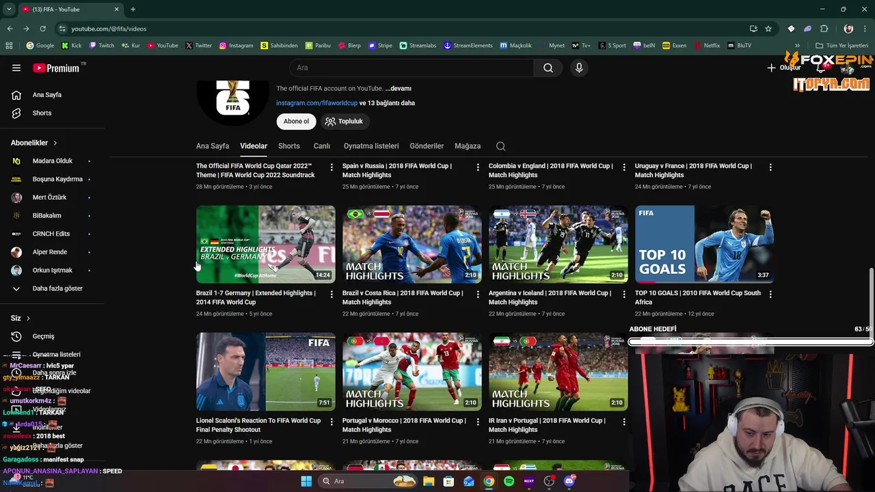Screen dimensions: 875x492
Task: Close the FIFA - YouTube tab
Action: [x=116, y=9]
